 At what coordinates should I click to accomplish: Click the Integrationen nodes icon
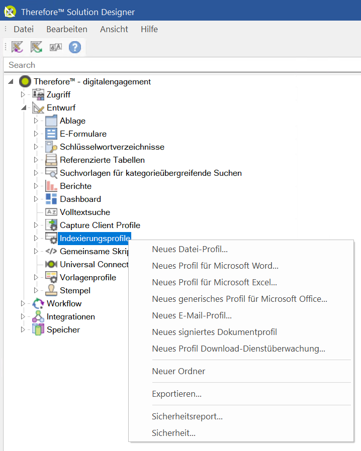click(38, 316)
